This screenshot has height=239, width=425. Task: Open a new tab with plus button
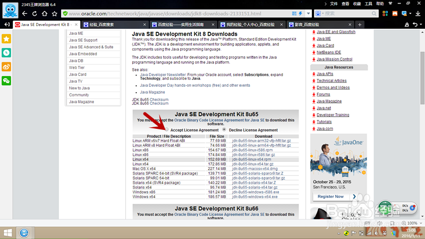360,24
